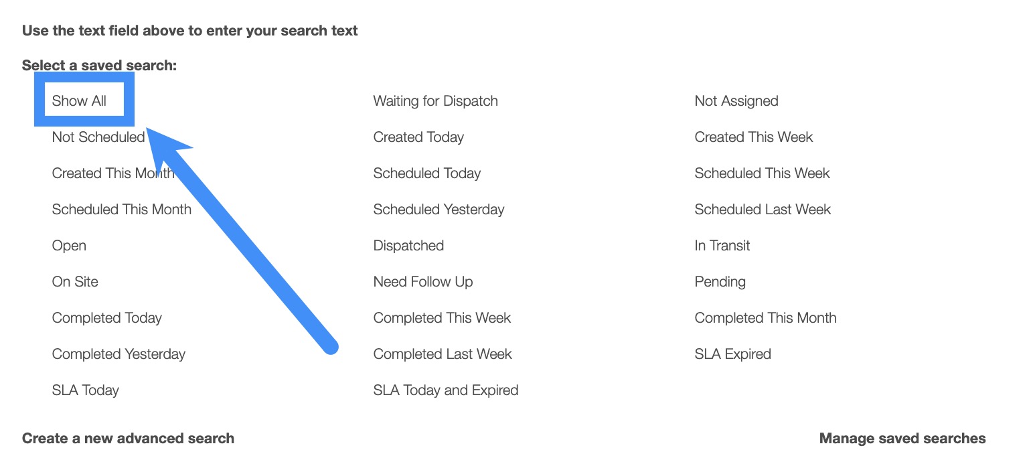Screen dimensions: 1031x462
Task: Open the SLA Expired search
Action: click(732, 354)
